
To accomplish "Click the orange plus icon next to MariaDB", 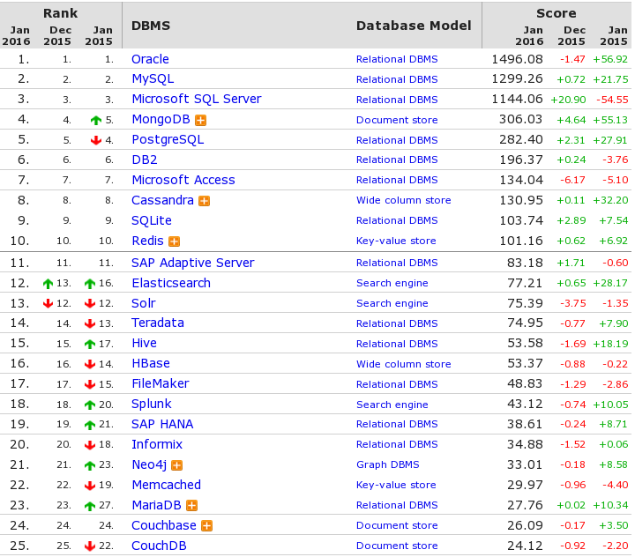I will 191,506.
